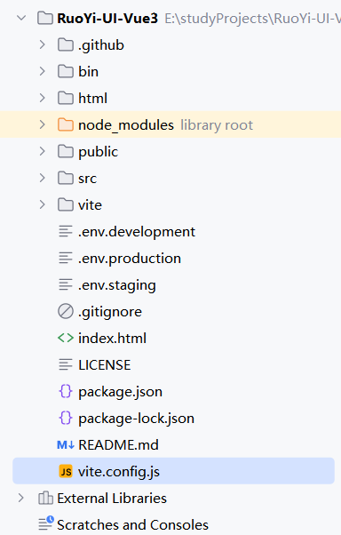The height and width of the screenshot is (535, 341).
Task: Expand the html folder arrow
Action: pyautogui.click(x=42, y=98)
